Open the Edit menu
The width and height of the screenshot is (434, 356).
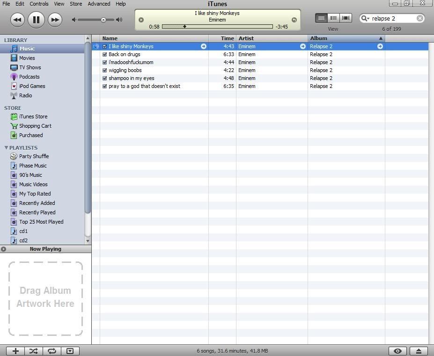click(x=20, y=4)
